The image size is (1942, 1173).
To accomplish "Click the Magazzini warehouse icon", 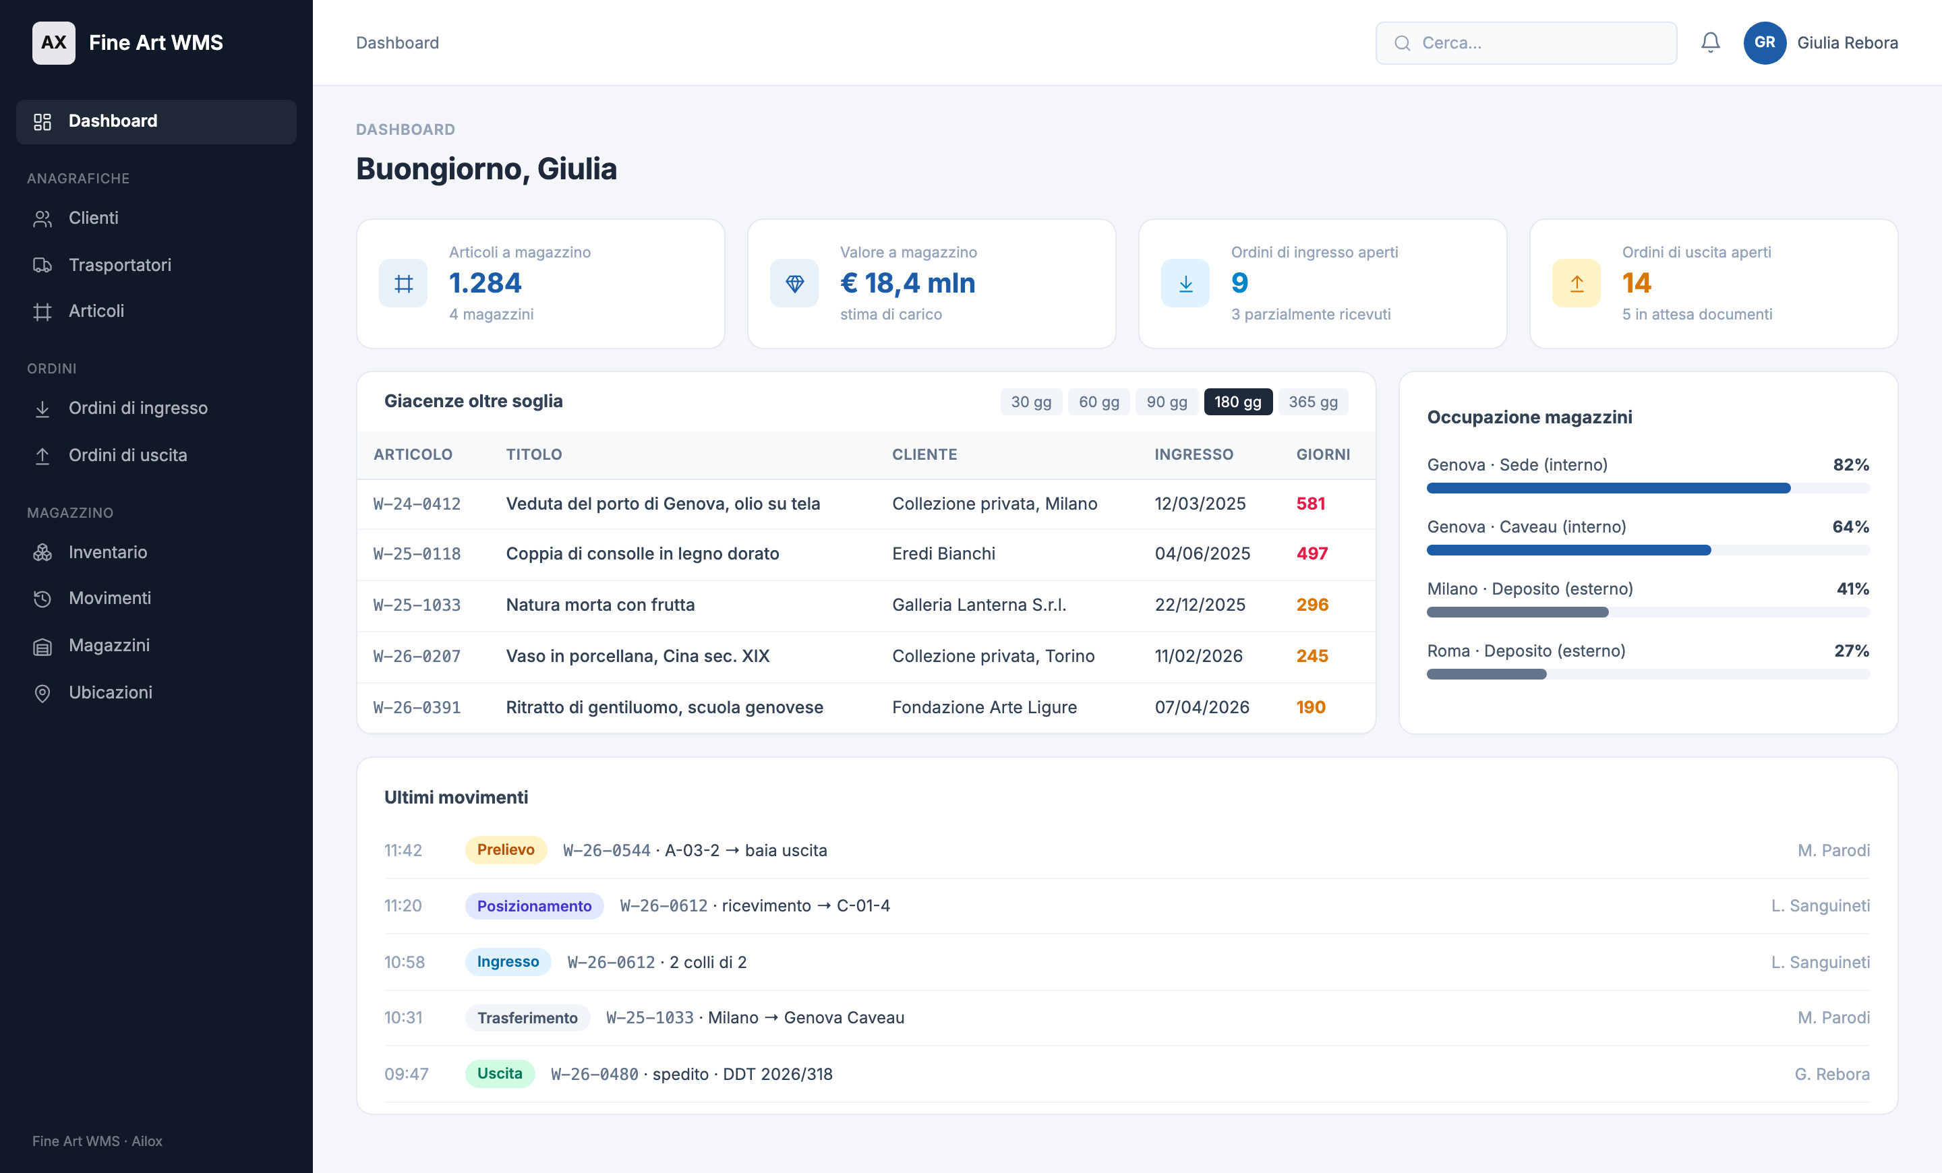I will pyautogui.click(x=42, y=646).
